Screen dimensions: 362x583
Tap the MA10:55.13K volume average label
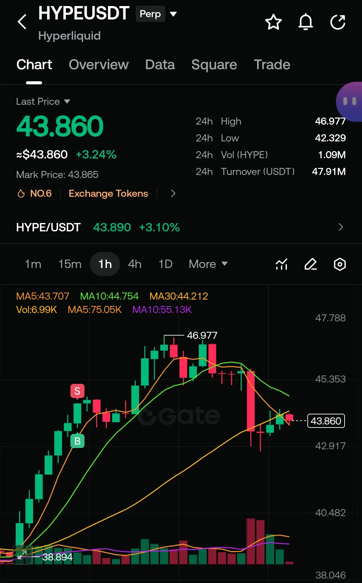pyautogui.click(x=162, y=310)
